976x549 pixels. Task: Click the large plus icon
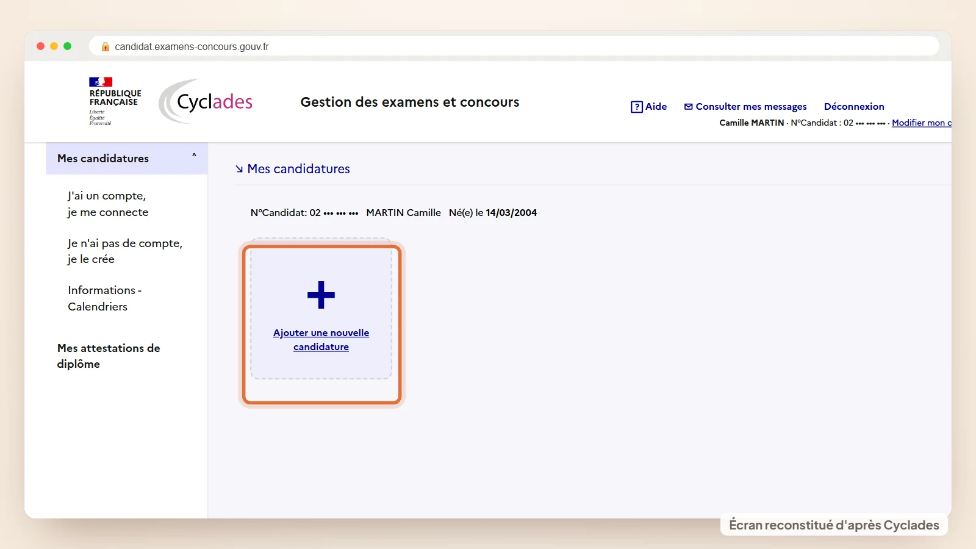[321, 295]
